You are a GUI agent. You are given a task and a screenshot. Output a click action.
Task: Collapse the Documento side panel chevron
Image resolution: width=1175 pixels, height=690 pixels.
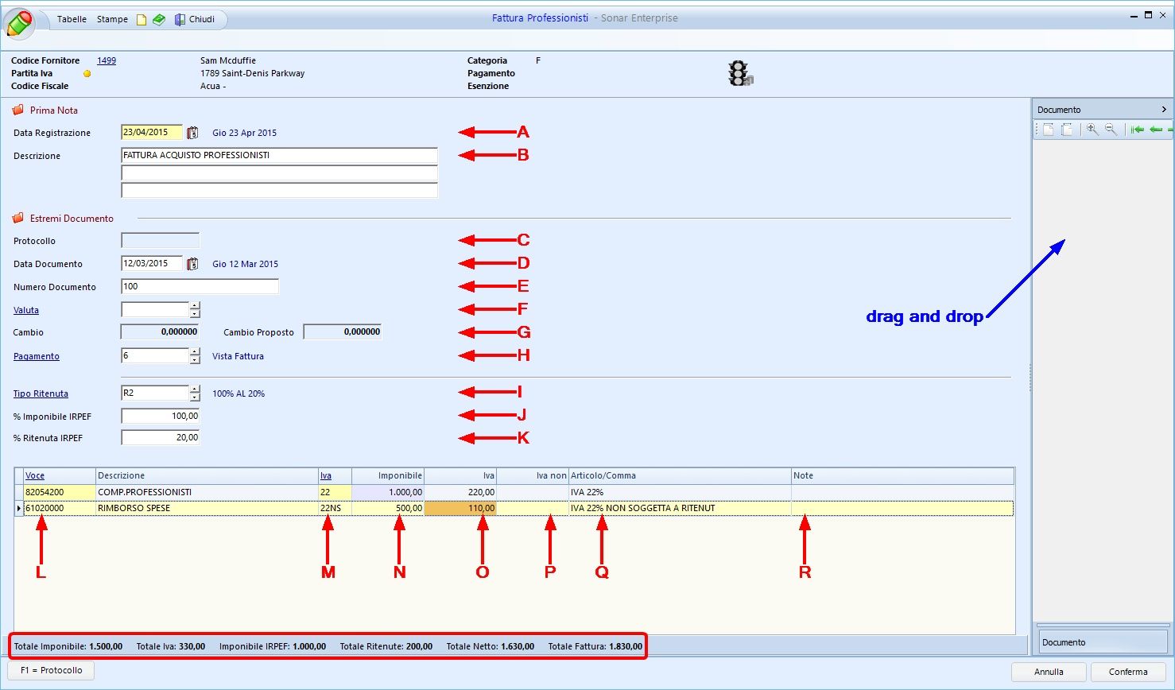coord(1164,110)
